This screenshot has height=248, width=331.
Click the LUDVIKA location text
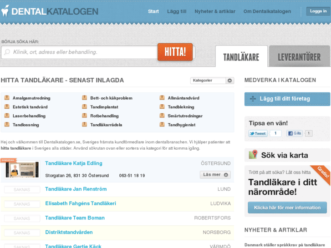pyautogui.click(x=220, y=203)
